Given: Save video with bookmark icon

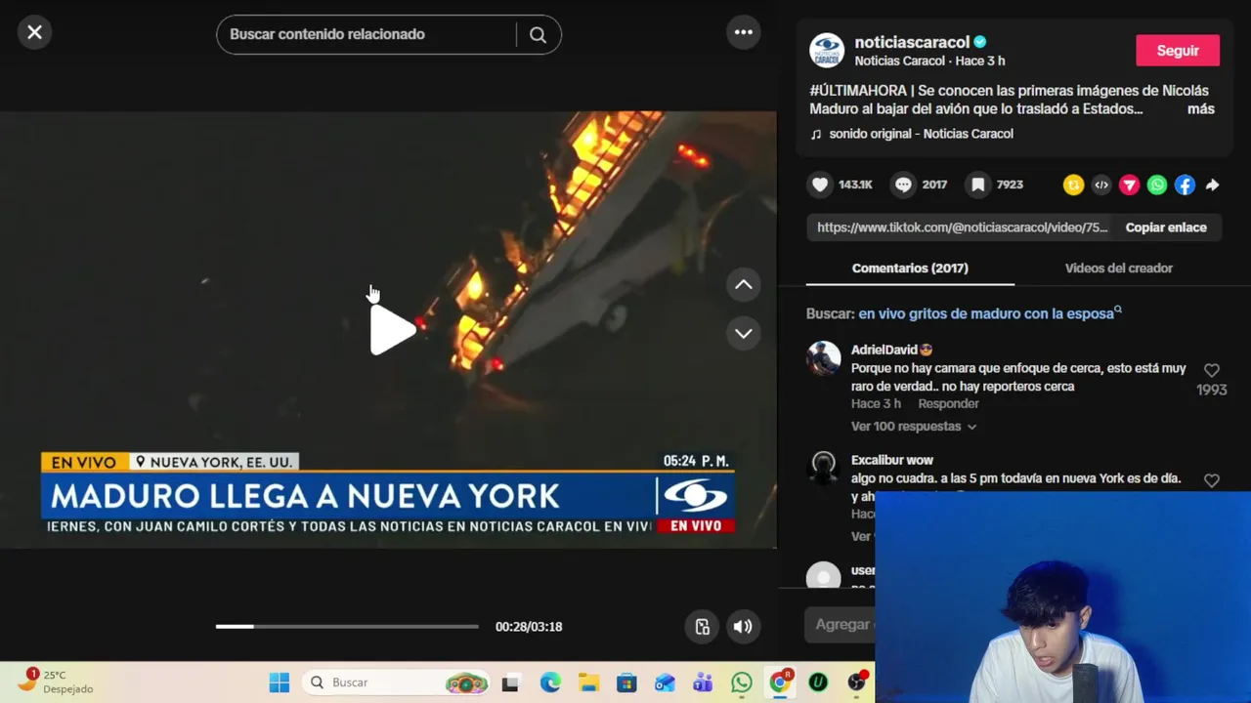Looking at the screenshot, I should 978,185.
